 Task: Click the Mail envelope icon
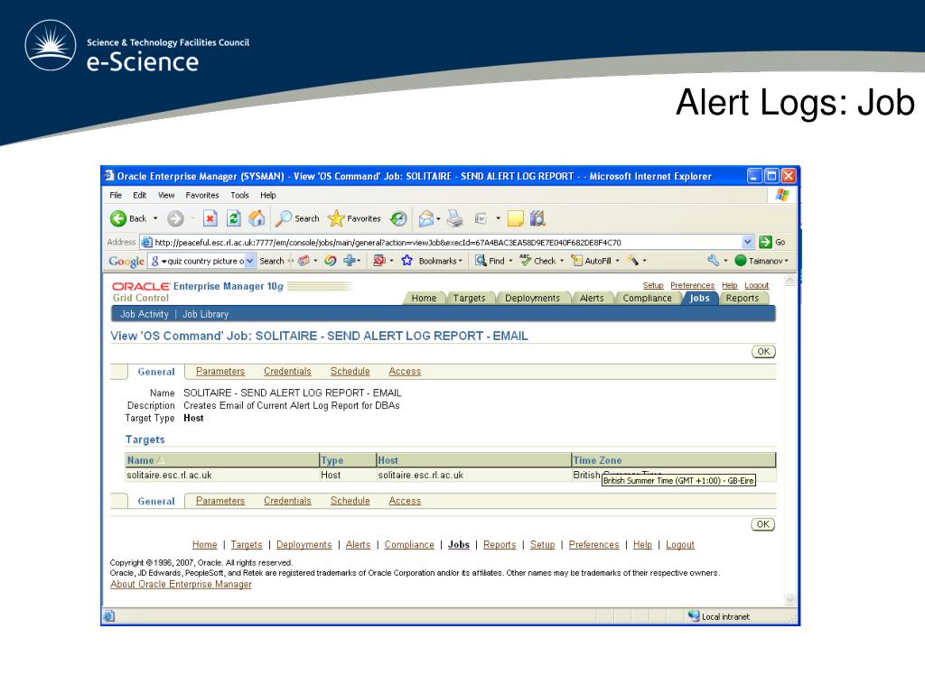(426, 218)
